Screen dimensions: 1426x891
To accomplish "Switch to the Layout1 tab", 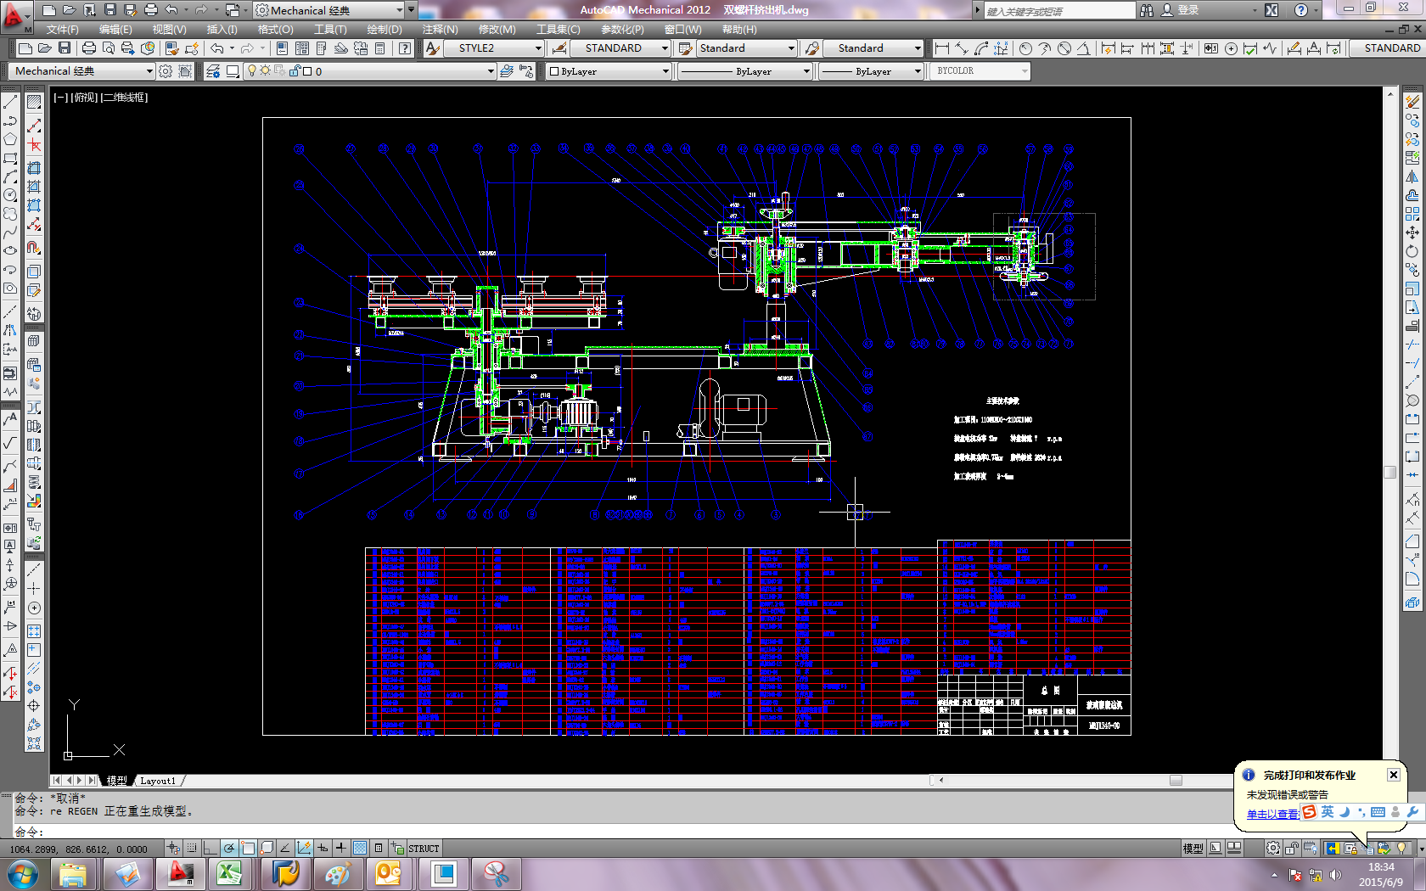I will coord(158,781).
